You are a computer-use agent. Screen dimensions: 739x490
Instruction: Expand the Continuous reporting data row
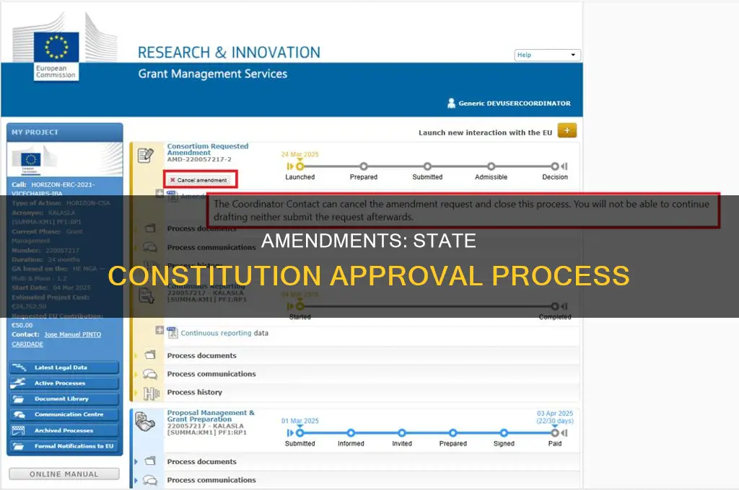(159, 331)
